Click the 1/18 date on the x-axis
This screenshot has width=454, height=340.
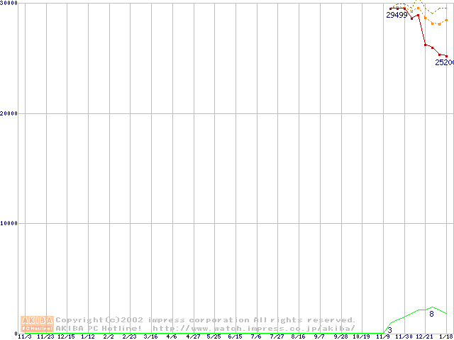point(445,336)
